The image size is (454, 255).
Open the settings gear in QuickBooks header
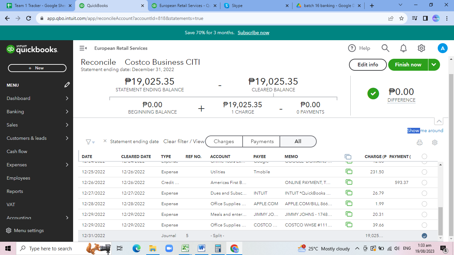[421, 48]
